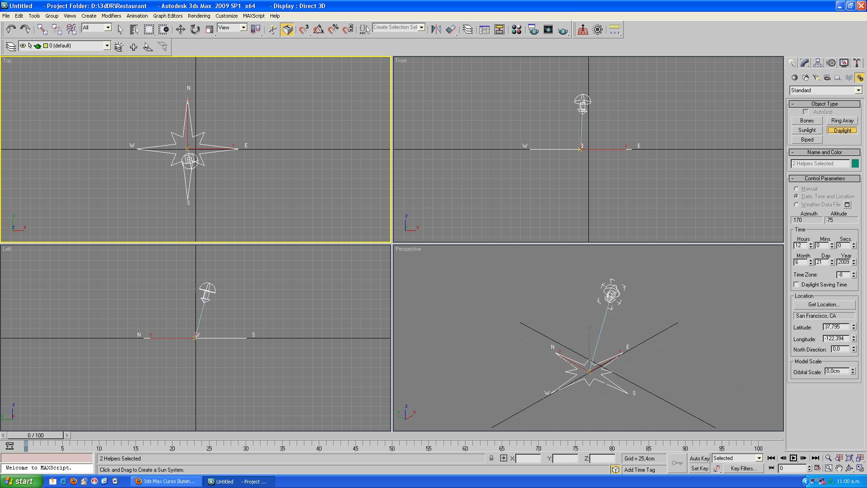Viewport: 867px width, 488px height.
Task: Click the Undo arrow icon
Action: (x=10, y=30)
